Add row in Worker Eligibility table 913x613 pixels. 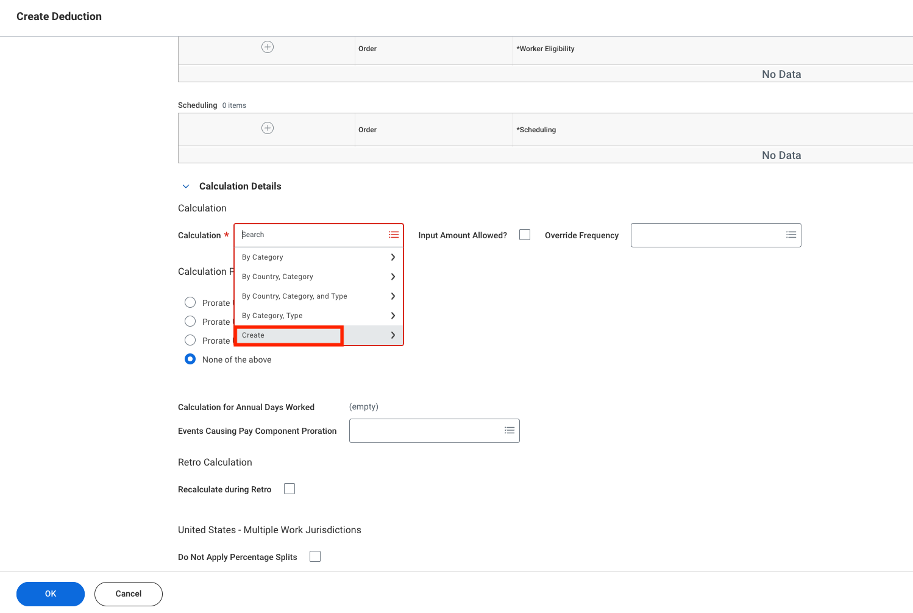pyautogui.click(x=268, y=47)
